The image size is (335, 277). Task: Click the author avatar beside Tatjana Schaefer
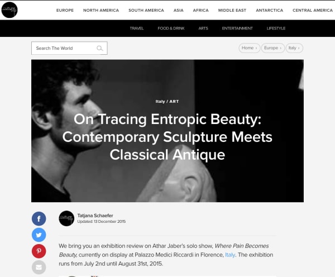click(x=66, y=218)
